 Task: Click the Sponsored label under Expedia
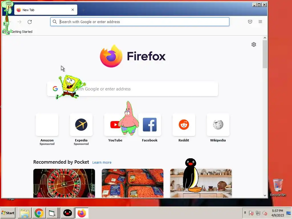[81, 144]
